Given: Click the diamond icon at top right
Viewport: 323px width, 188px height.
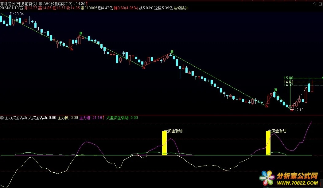Looking at the screenshot, I should tap(315, 4).
